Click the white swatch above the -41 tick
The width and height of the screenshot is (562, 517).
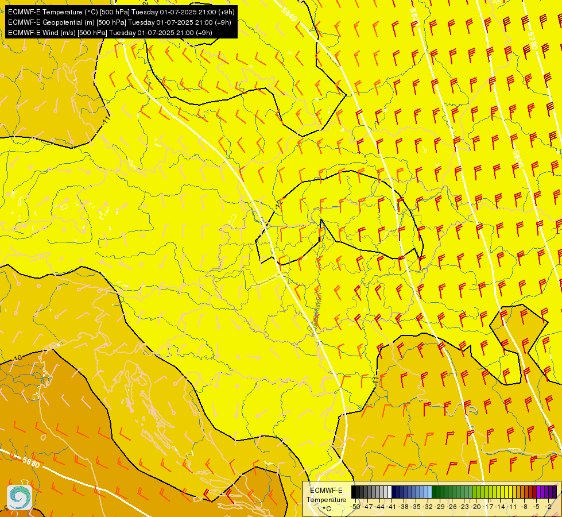(390, 492)
